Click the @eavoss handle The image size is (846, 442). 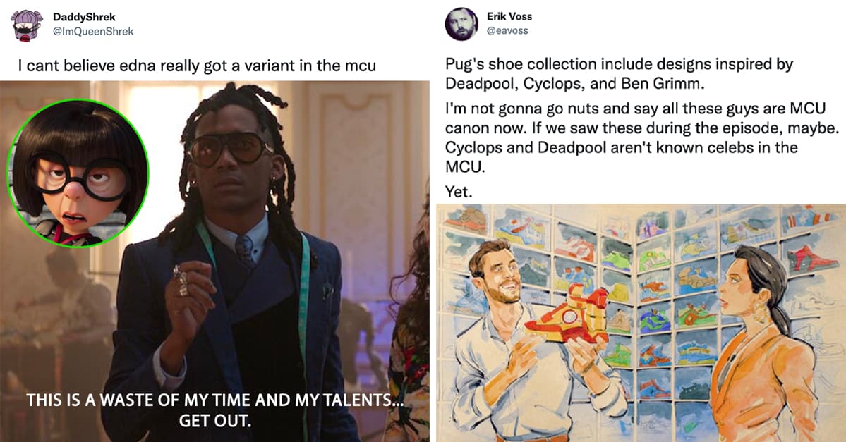pos(507,31)
